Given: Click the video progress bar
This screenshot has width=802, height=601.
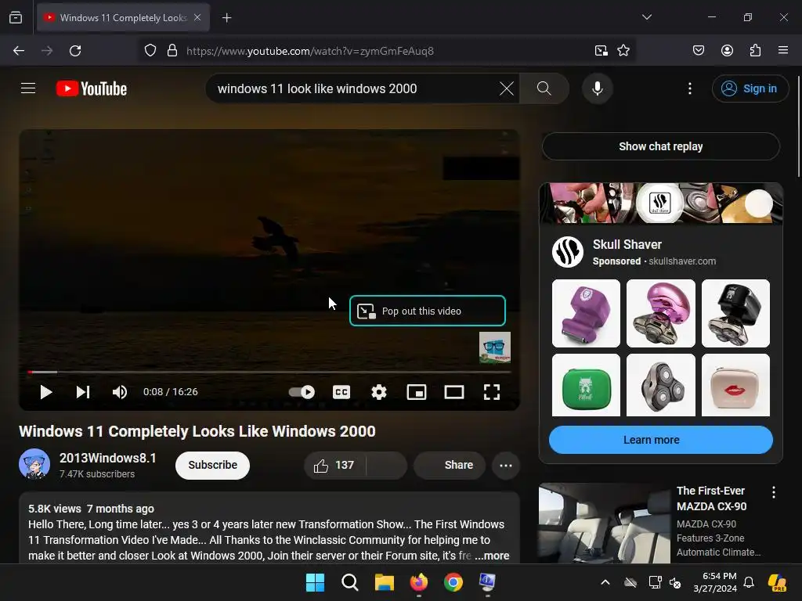Looking at the screenshot, I should (269, 372).
